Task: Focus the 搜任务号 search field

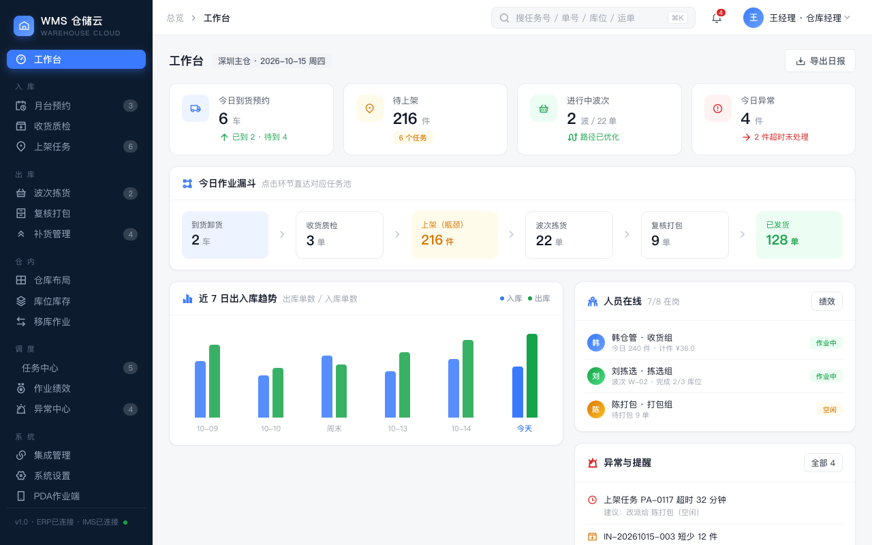Action: pos(593,18)
